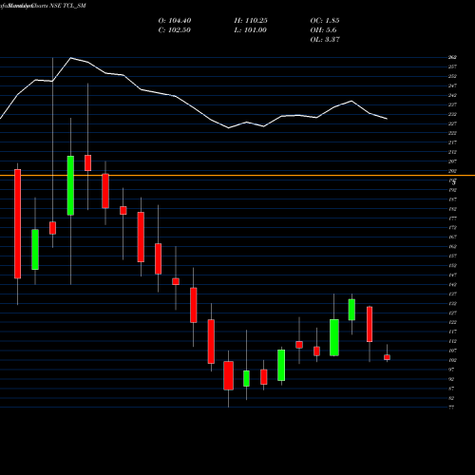Click the 102 price axis label

(452, 360)
